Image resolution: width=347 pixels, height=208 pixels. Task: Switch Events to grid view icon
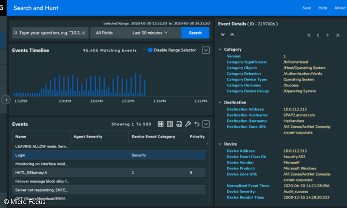tap(160, 124)
